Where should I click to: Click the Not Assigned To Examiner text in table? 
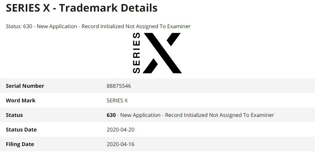click(x=241, y=115)
